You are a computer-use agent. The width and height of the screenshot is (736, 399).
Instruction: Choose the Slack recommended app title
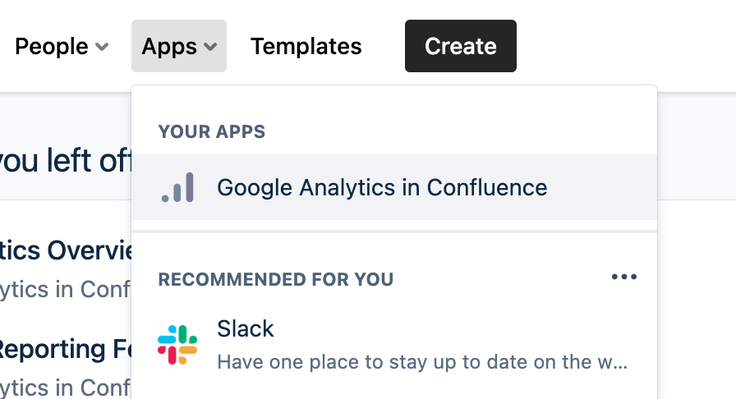click(245, 329)
